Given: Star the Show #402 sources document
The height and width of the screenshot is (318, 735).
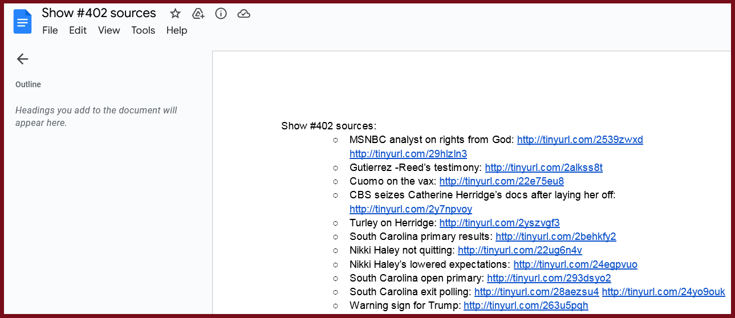Looking at the screenshot, I should 176,14.
